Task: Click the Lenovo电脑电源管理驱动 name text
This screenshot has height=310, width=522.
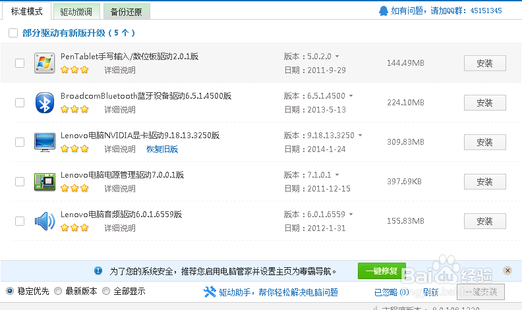Action: click(122, 174)
